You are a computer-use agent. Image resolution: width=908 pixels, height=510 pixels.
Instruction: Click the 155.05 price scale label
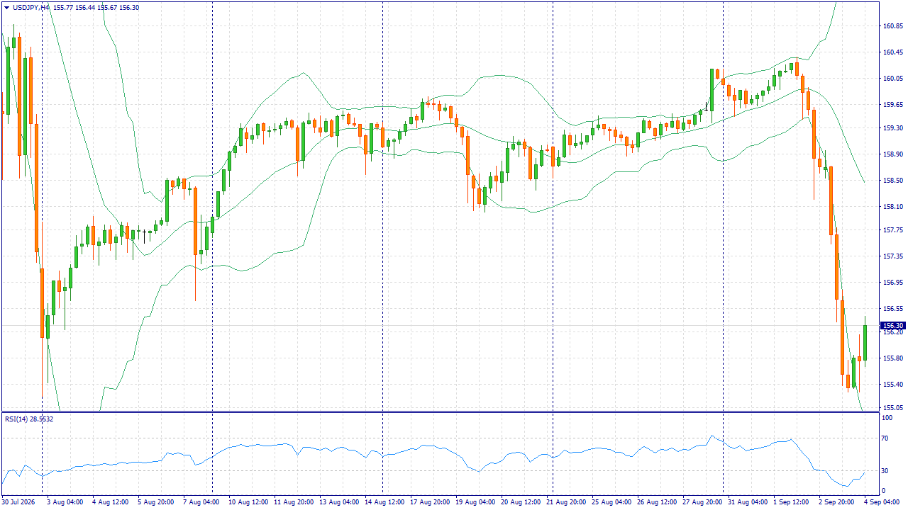pyautogui.click(x=892, y=408)
